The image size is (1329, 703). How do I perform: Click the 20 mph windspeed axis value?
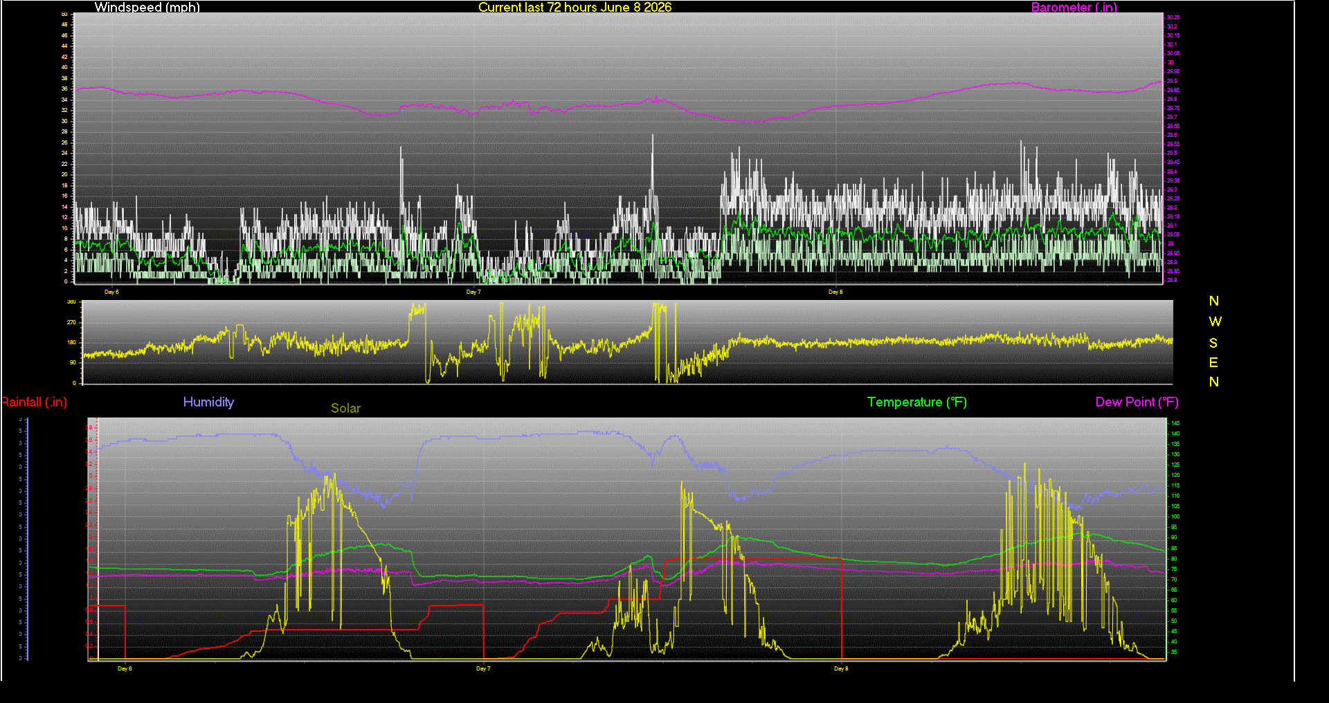click(64, 174)
